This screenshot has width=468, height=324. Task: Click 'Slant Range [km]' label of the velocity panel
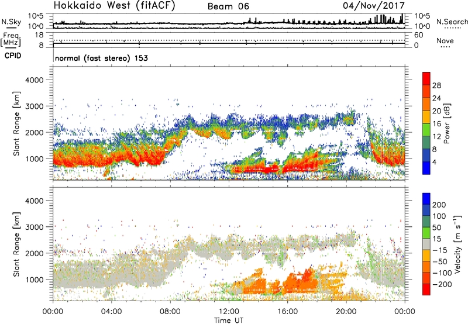[x=16, y=244]
